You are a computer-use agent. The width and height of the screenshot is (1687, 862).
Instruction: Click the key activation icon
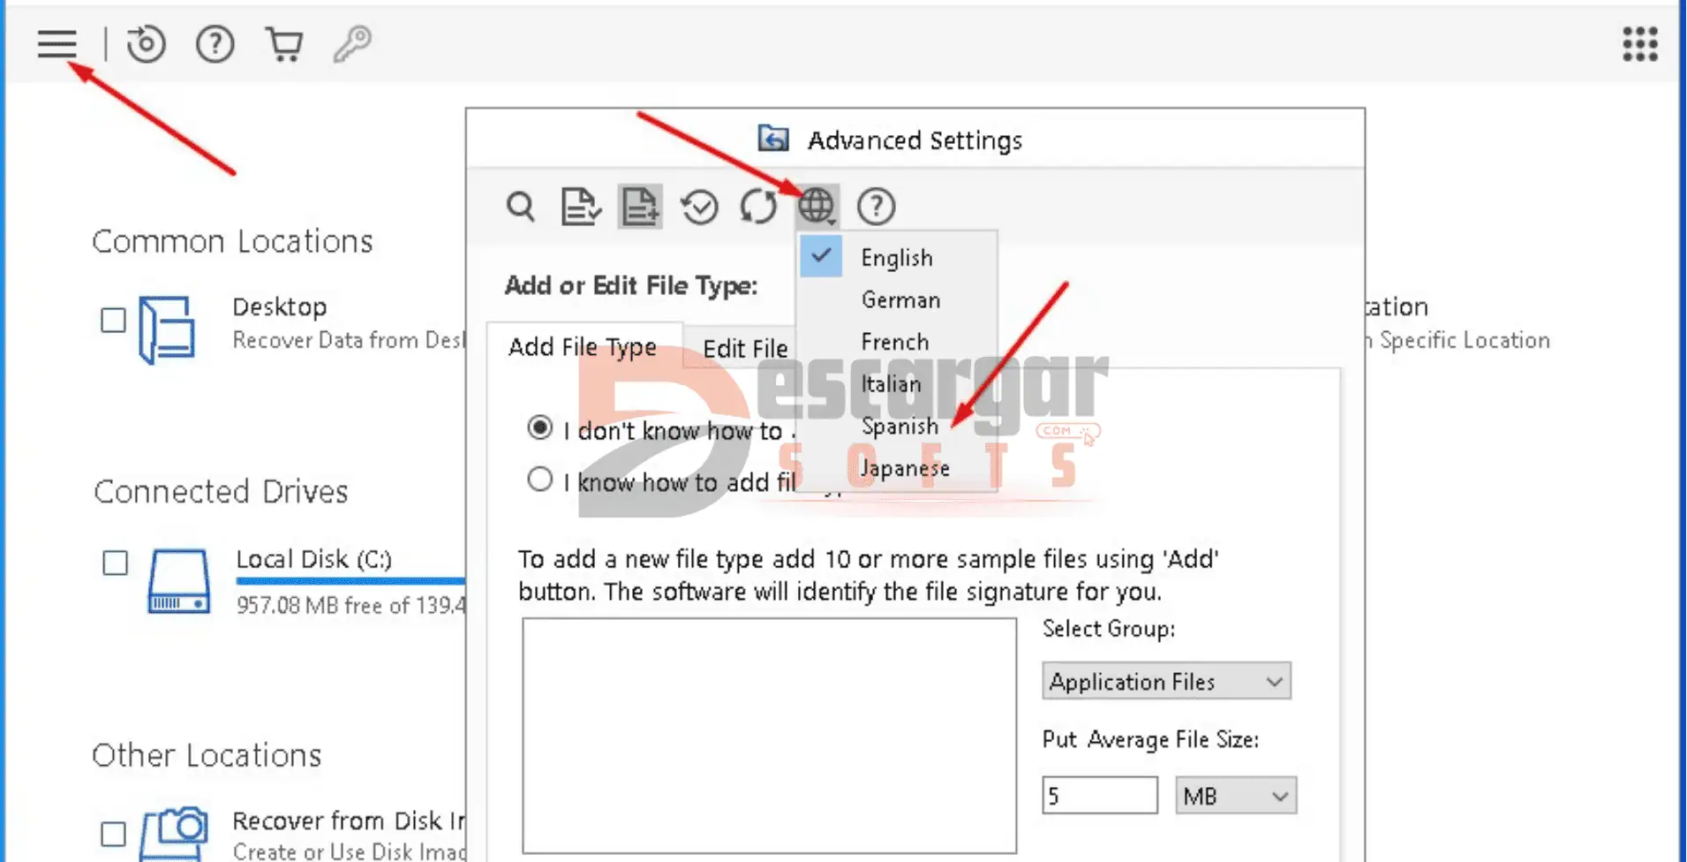(x=352, y=43)
